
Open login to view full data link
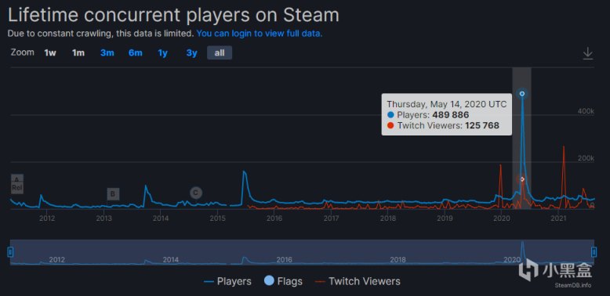(x=260, y=34)
